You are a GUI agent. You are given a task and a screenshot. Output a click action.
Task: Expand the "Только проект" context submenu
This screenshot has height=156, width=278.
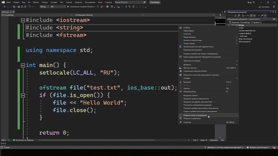click(208, 43)
